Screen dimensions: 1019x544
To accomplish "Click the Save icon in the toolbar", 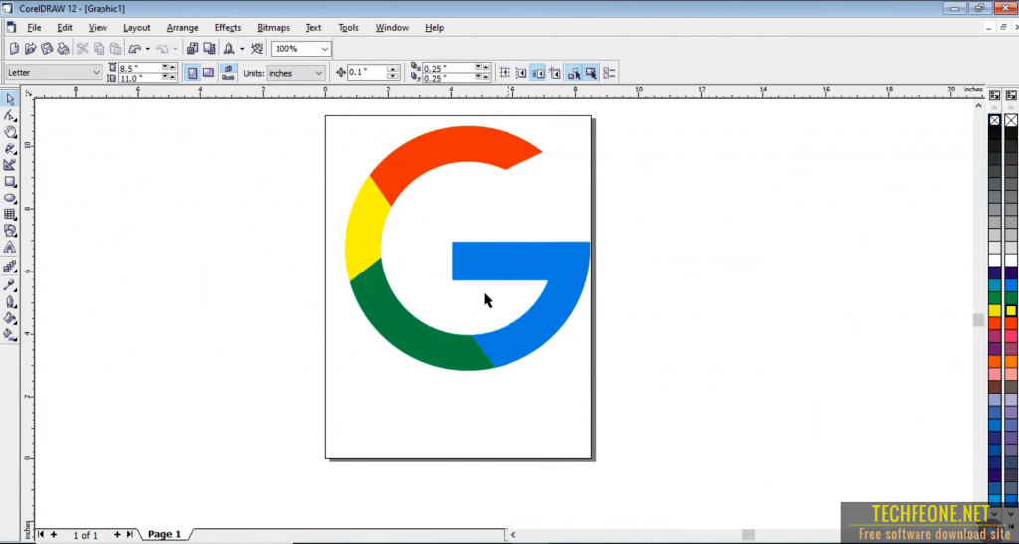I will [47, 49].
